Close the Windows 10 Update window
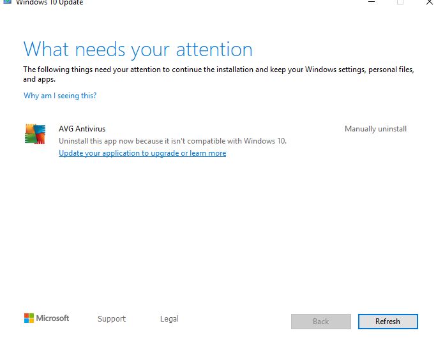The image size is (436, 342). coord(430,2)
